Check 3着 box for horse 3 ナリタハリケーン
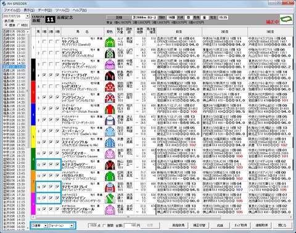Screen dimensions: 296x233 tap(57, 64)
